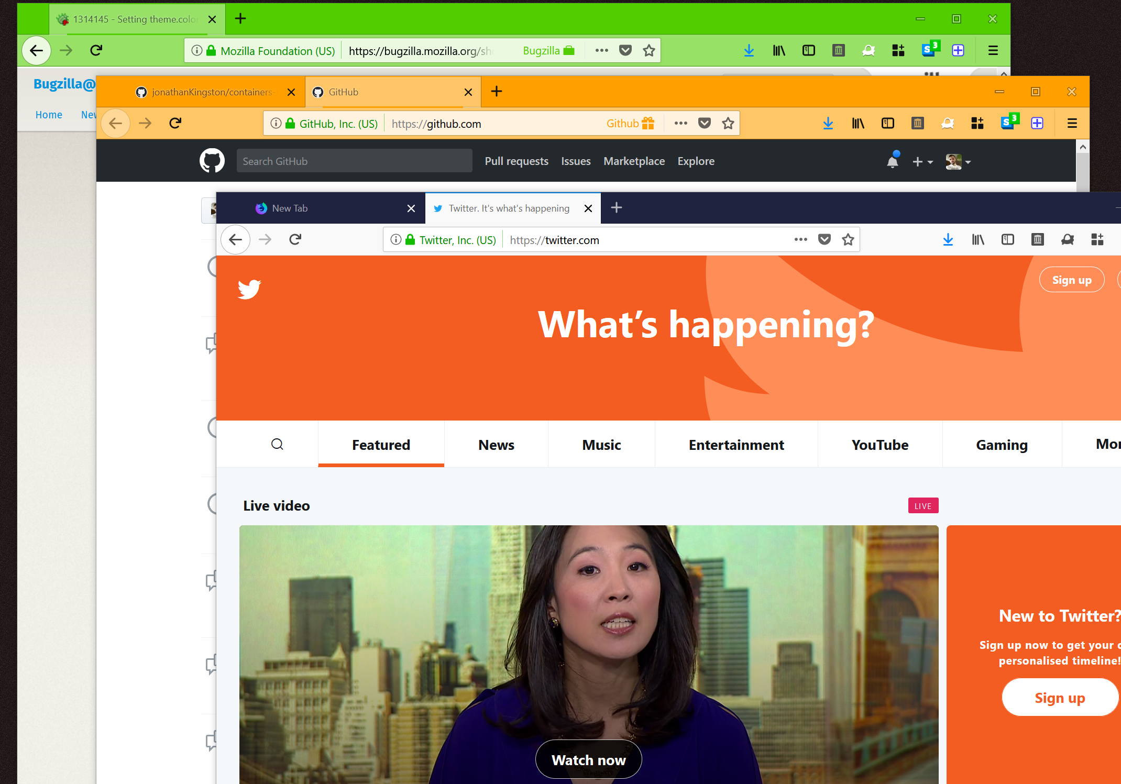Open Library icon in Twitter window toolbar

(978, 240)
